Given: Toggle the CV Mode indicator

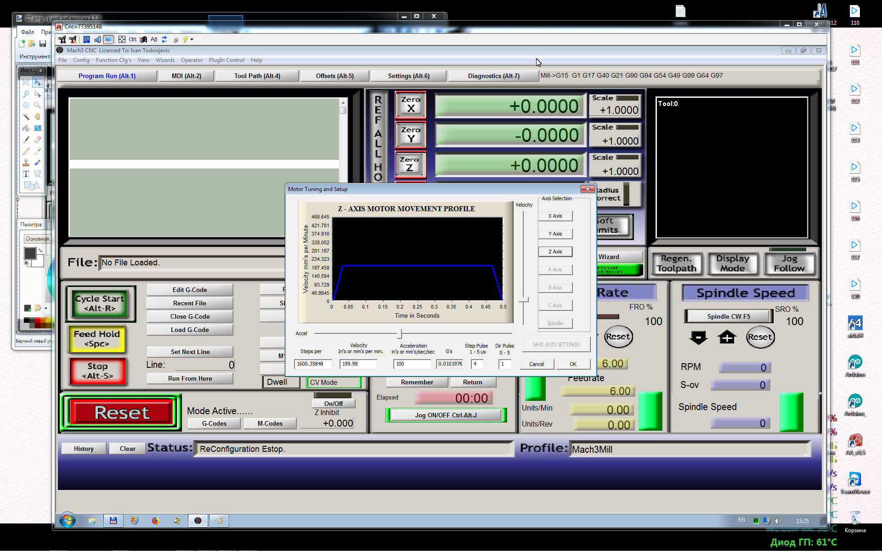Looking at the screenshot, I should click(x=334, y=382).
